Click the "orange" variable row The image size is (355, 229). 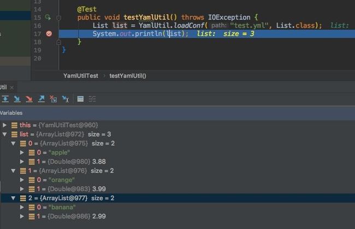click(177, 180)
